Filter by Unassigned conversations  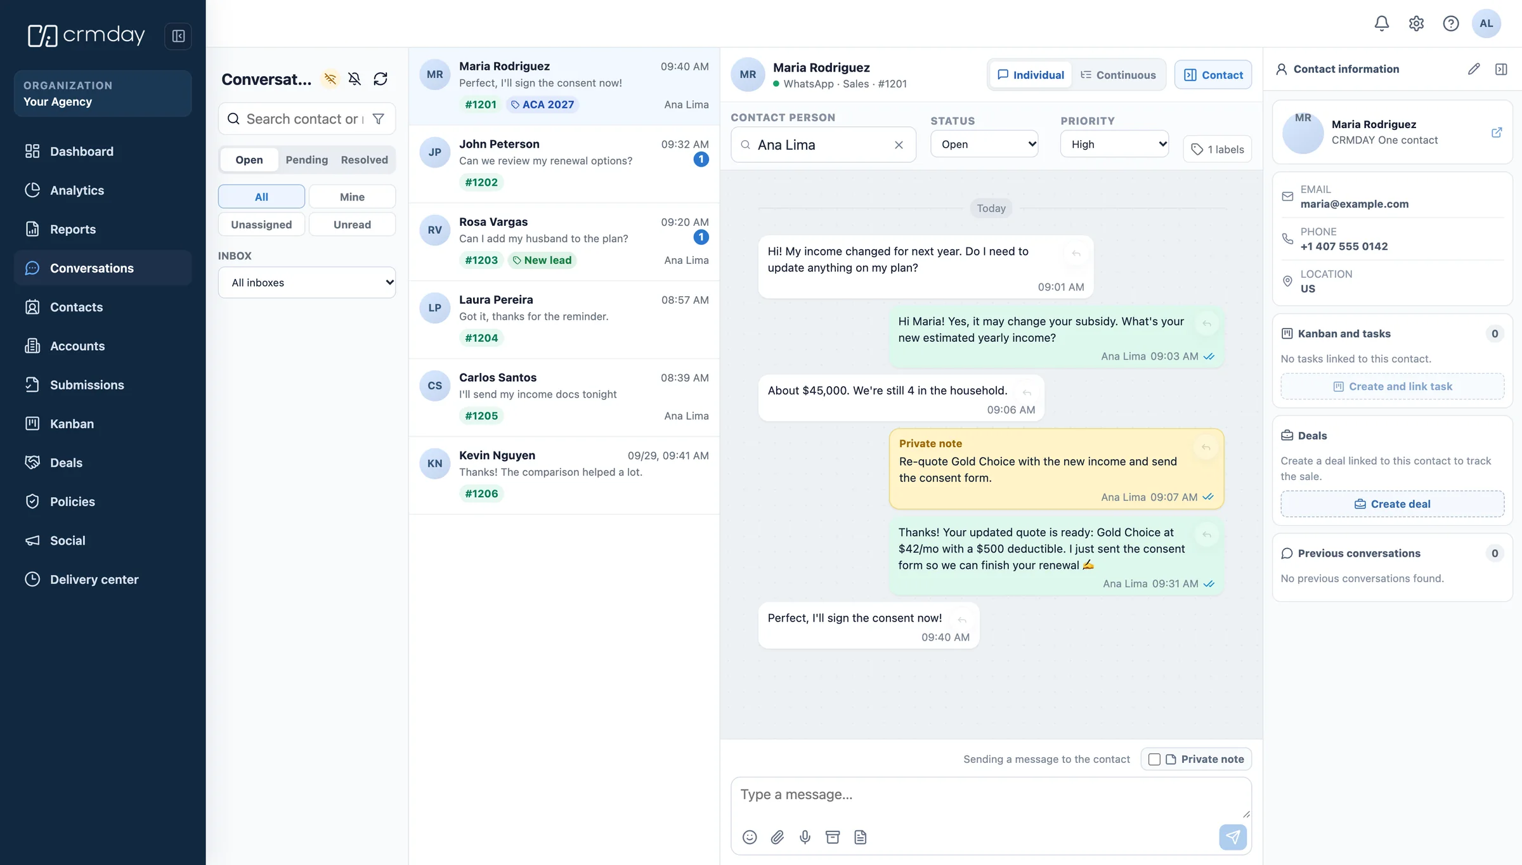pyautogui.click(x=261, y=224)
